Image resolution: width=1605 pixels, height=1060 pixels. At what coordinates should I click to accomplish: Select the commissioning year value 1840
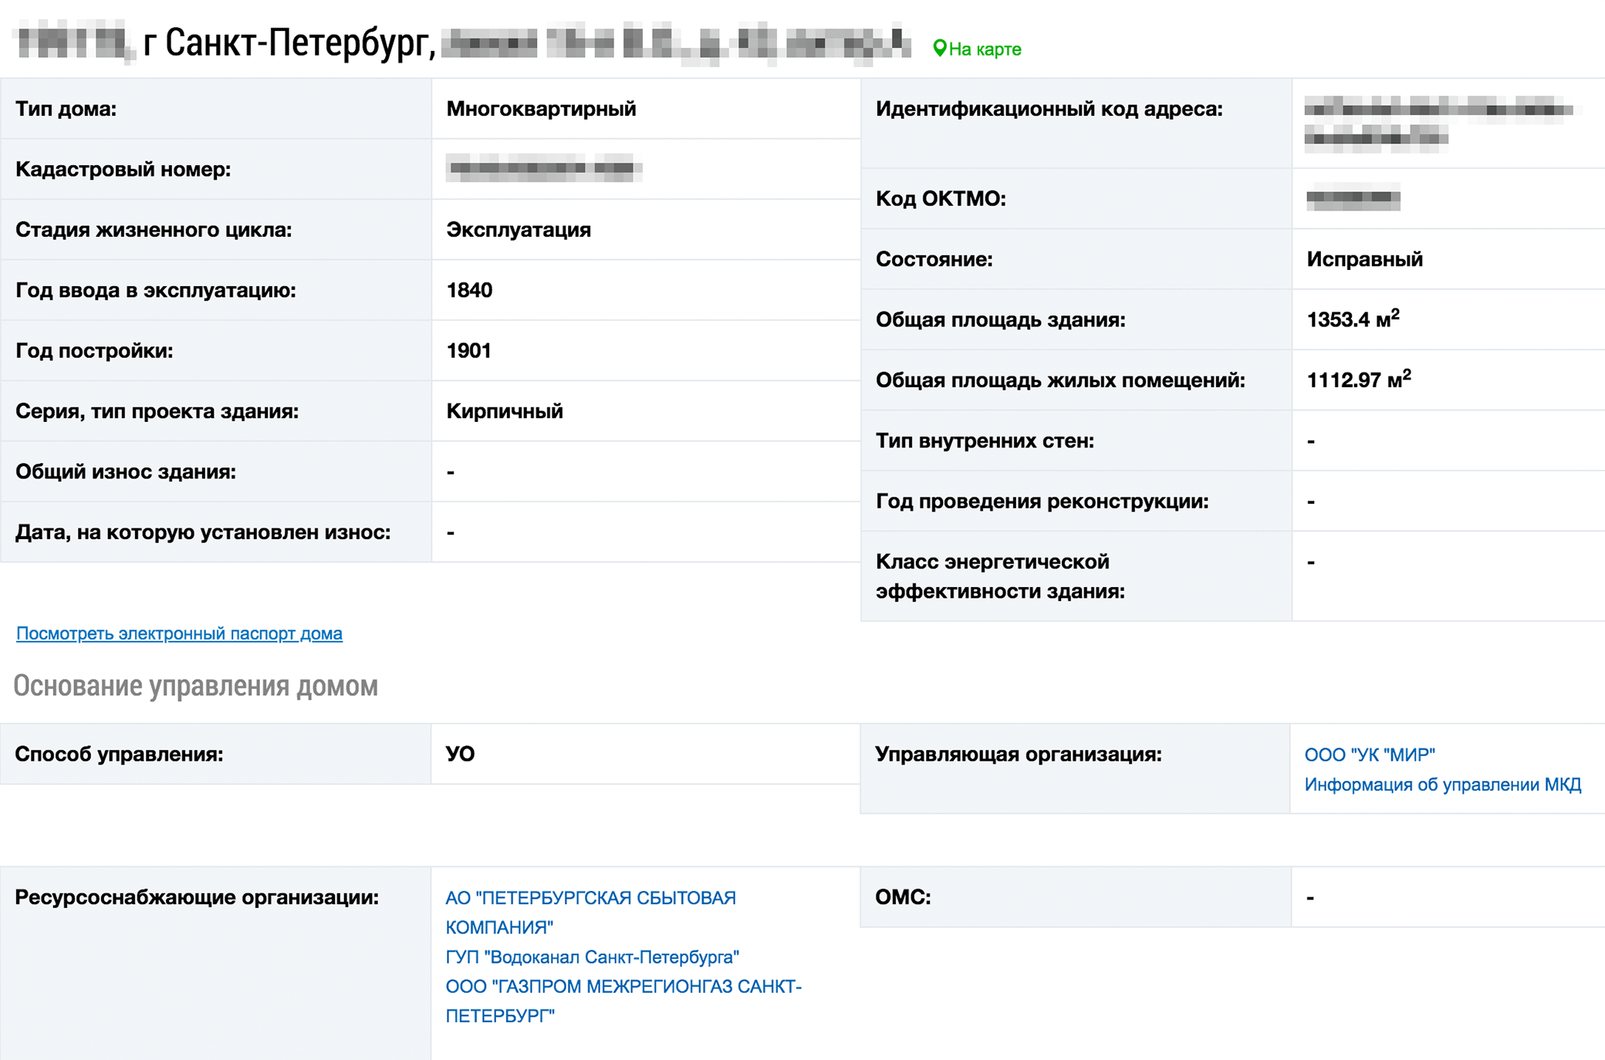coord(469,290)
